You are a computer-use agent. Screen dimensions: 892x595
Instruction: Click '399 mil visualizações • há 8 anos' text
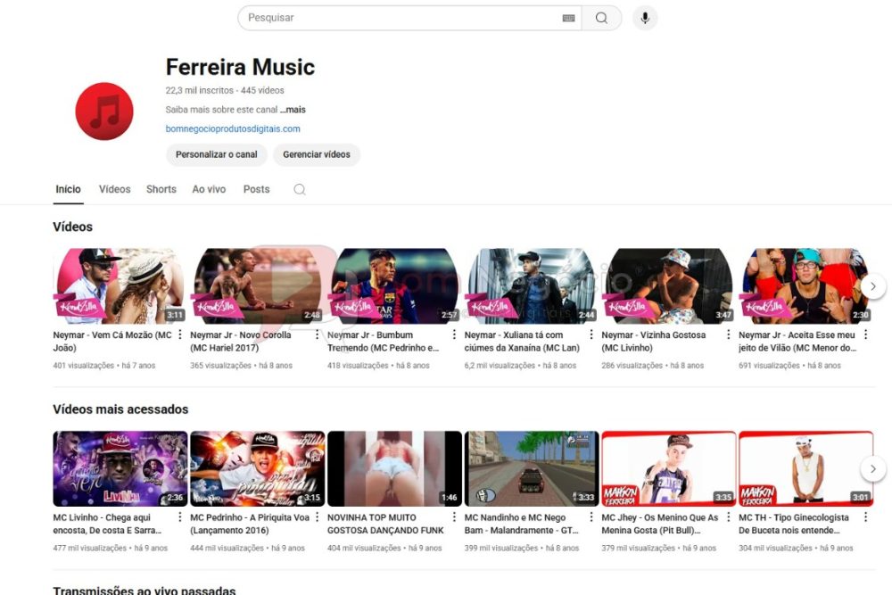(x=522, y=549)
